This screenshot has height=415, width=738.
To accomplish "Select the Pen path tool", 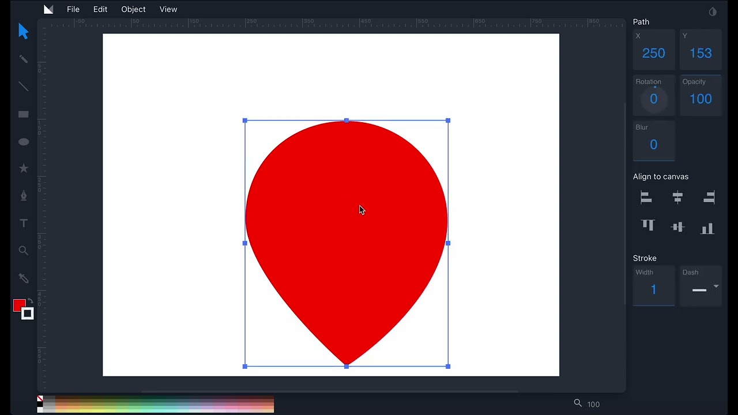I will tap(24, 196).
